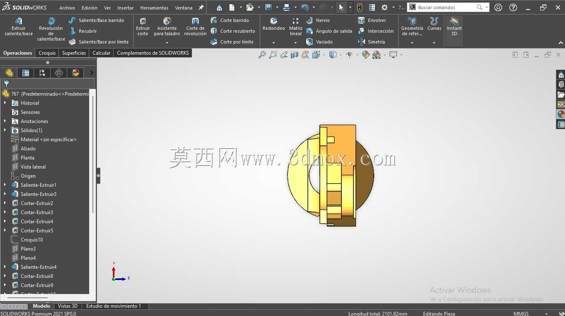Open the Redondeo dropdown arrow

pyautogui.click(x=273, y=43)
